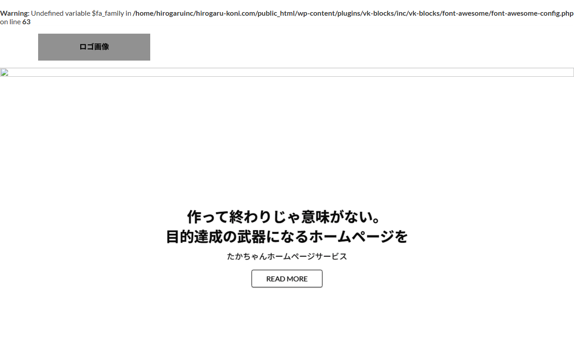Click the headline 目的達成の武器になるホームページを
The width and height of the screenshot is (574, 359).
point(287,236)
